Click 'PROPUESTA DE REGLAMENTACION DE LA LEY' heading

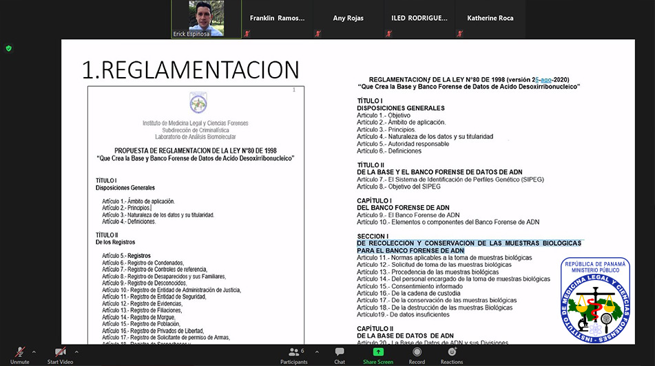coord(196,151)
